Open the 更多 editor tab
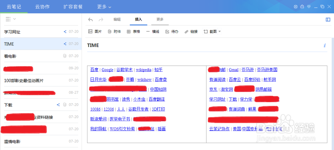 point(160,19)
